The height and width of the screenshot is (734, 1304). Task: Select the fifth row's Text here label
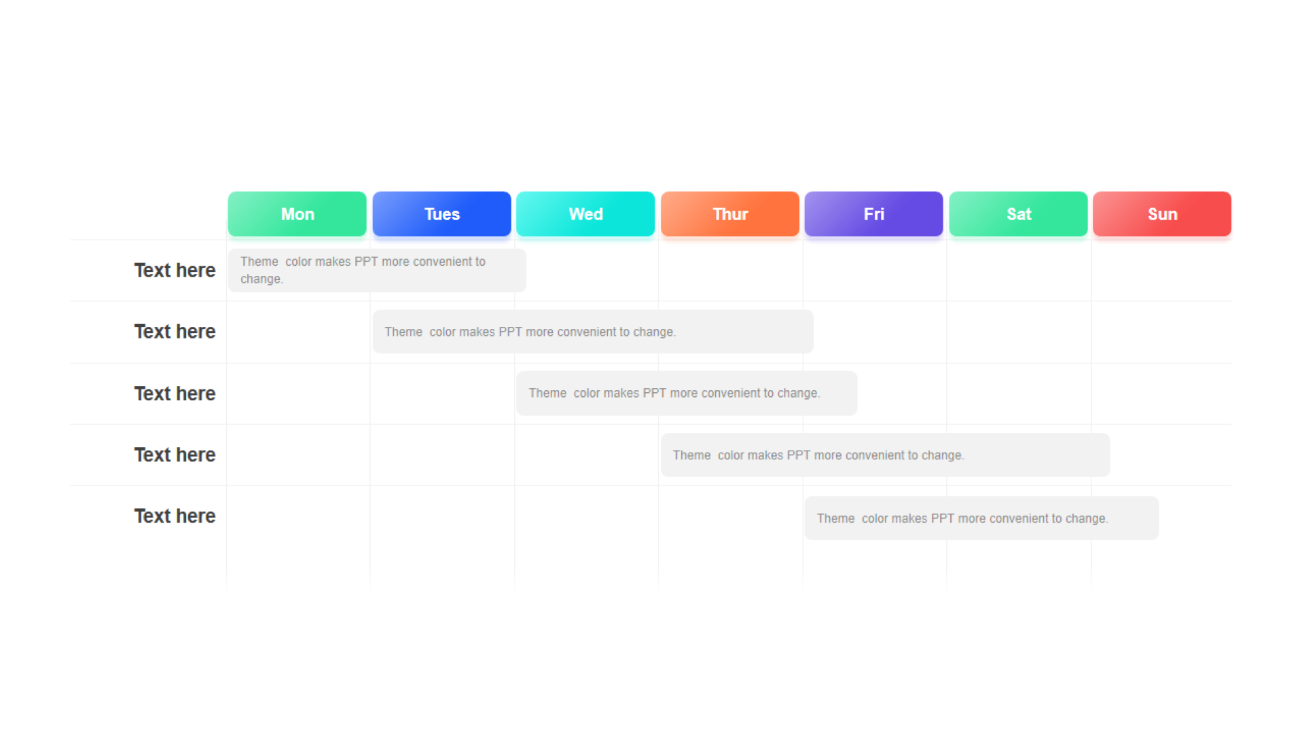(x=175, y=516)
